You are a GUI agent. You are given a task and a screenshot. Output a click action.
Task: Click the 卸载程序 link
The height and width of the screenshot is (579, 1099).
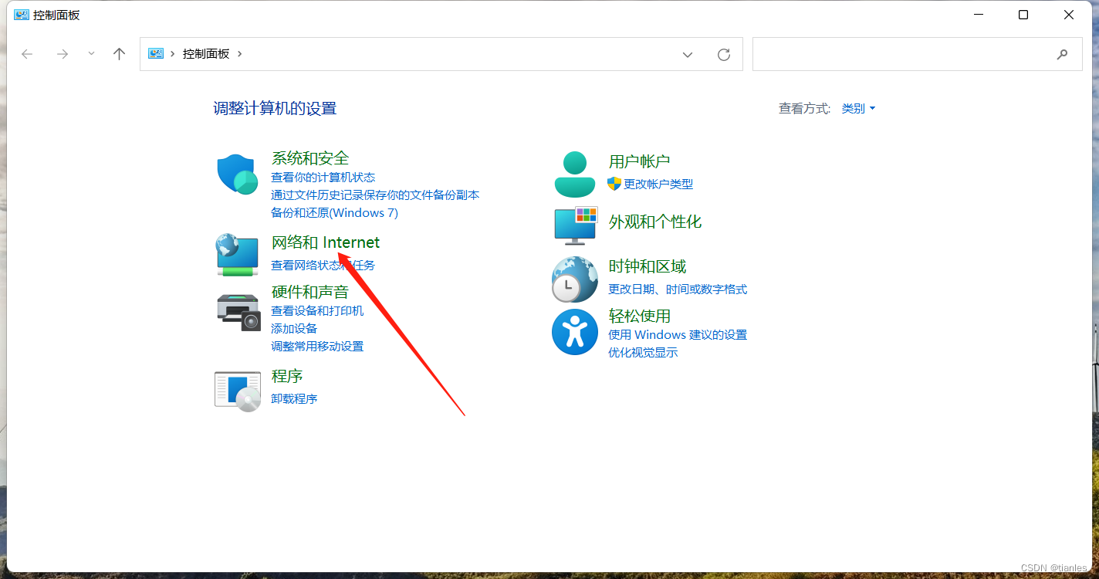click(294, 398)
